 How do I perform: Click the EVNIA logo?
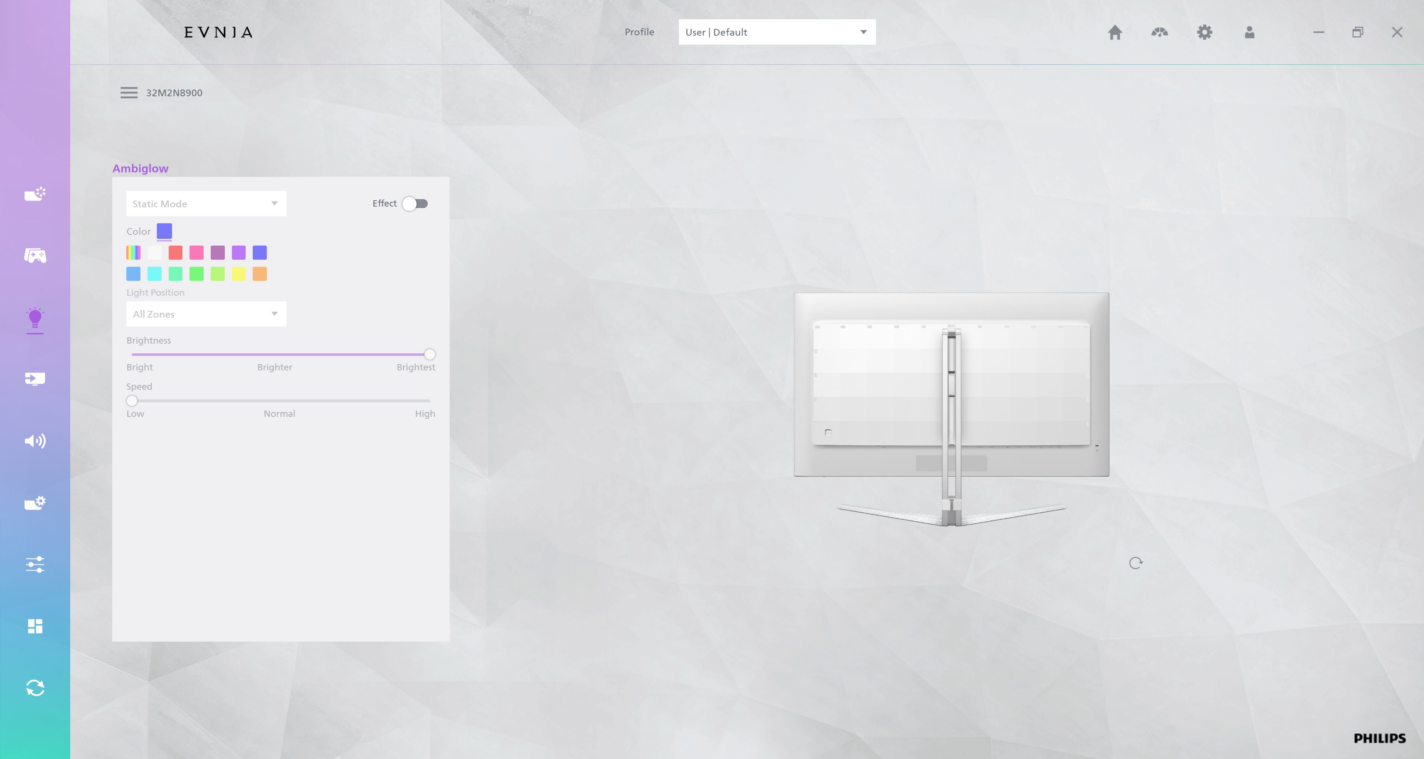pos(219,32)
